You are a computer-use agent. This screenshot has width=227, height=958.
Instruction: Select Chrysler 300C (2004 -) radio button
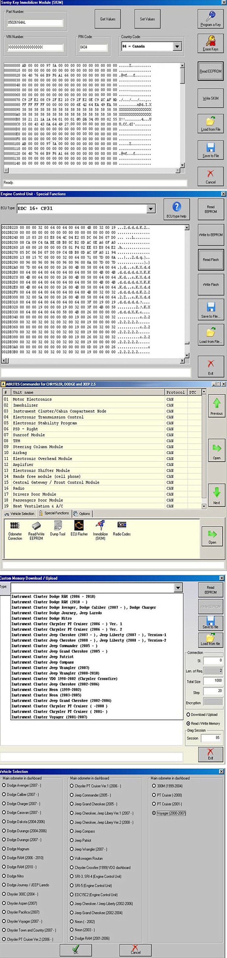4,894
